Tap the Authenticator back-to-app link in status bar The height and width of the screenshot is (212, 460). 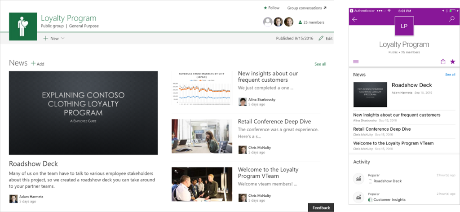363,11
